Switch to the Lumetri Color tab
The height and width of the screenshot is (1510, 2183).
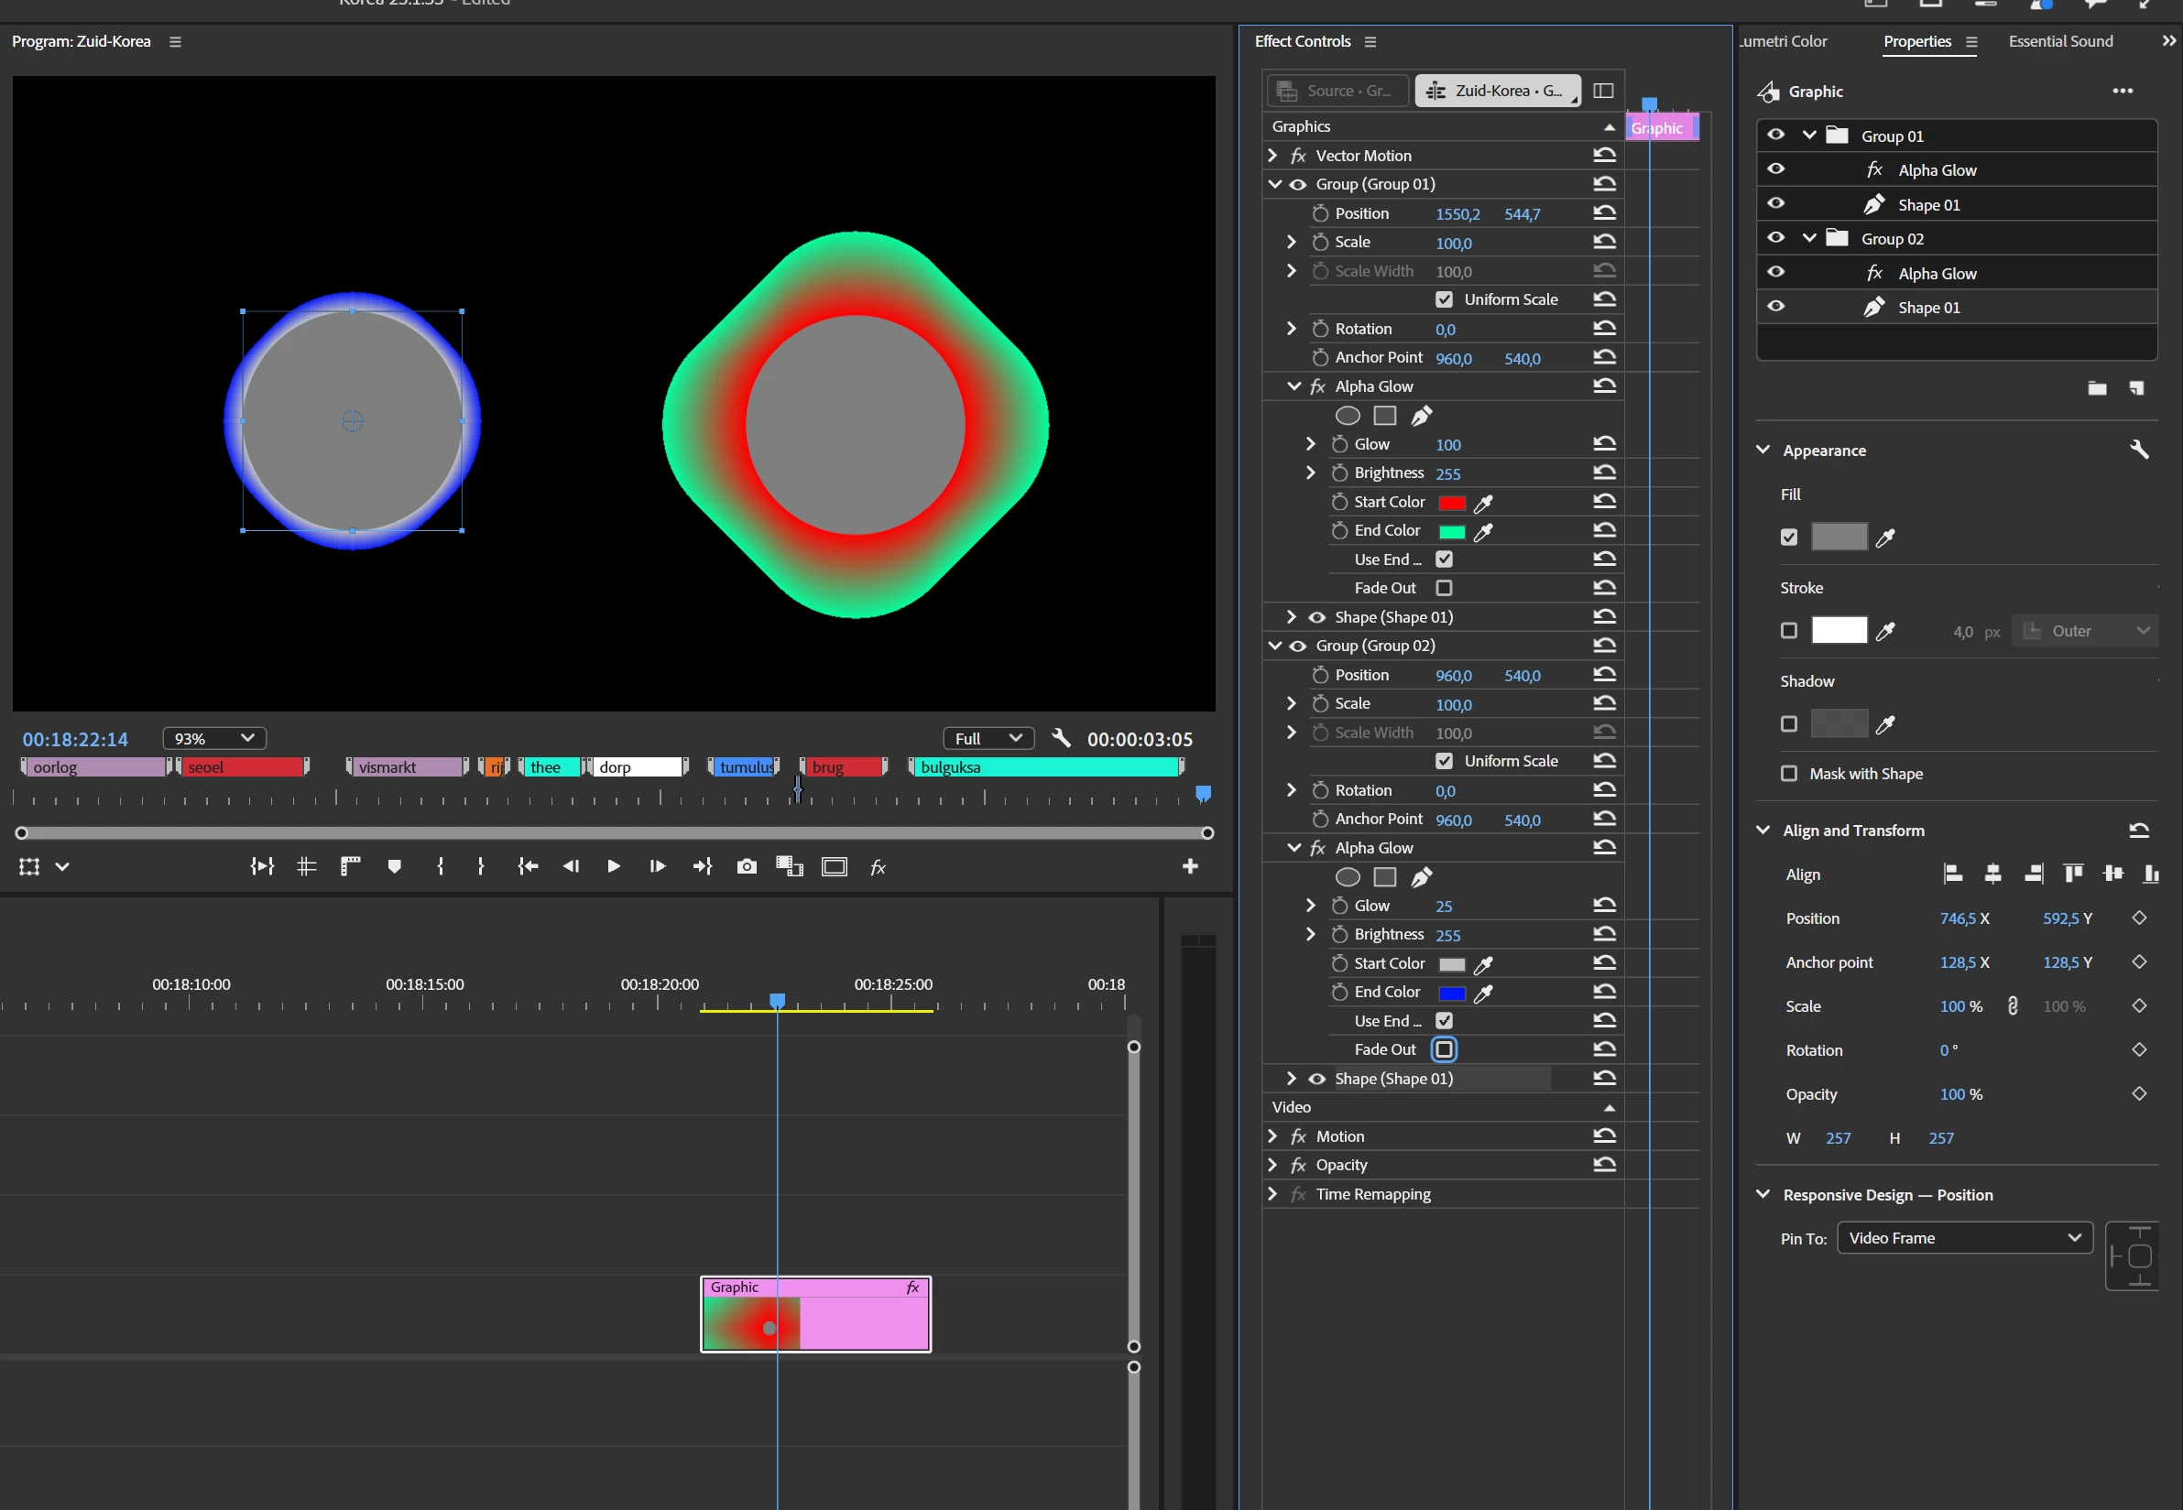1784,41
